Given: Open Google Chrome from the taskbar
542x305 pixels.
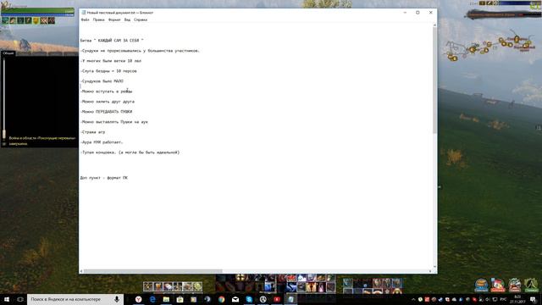Looking at the screenshot, I should pyautogui.click(x=222, y=299).
